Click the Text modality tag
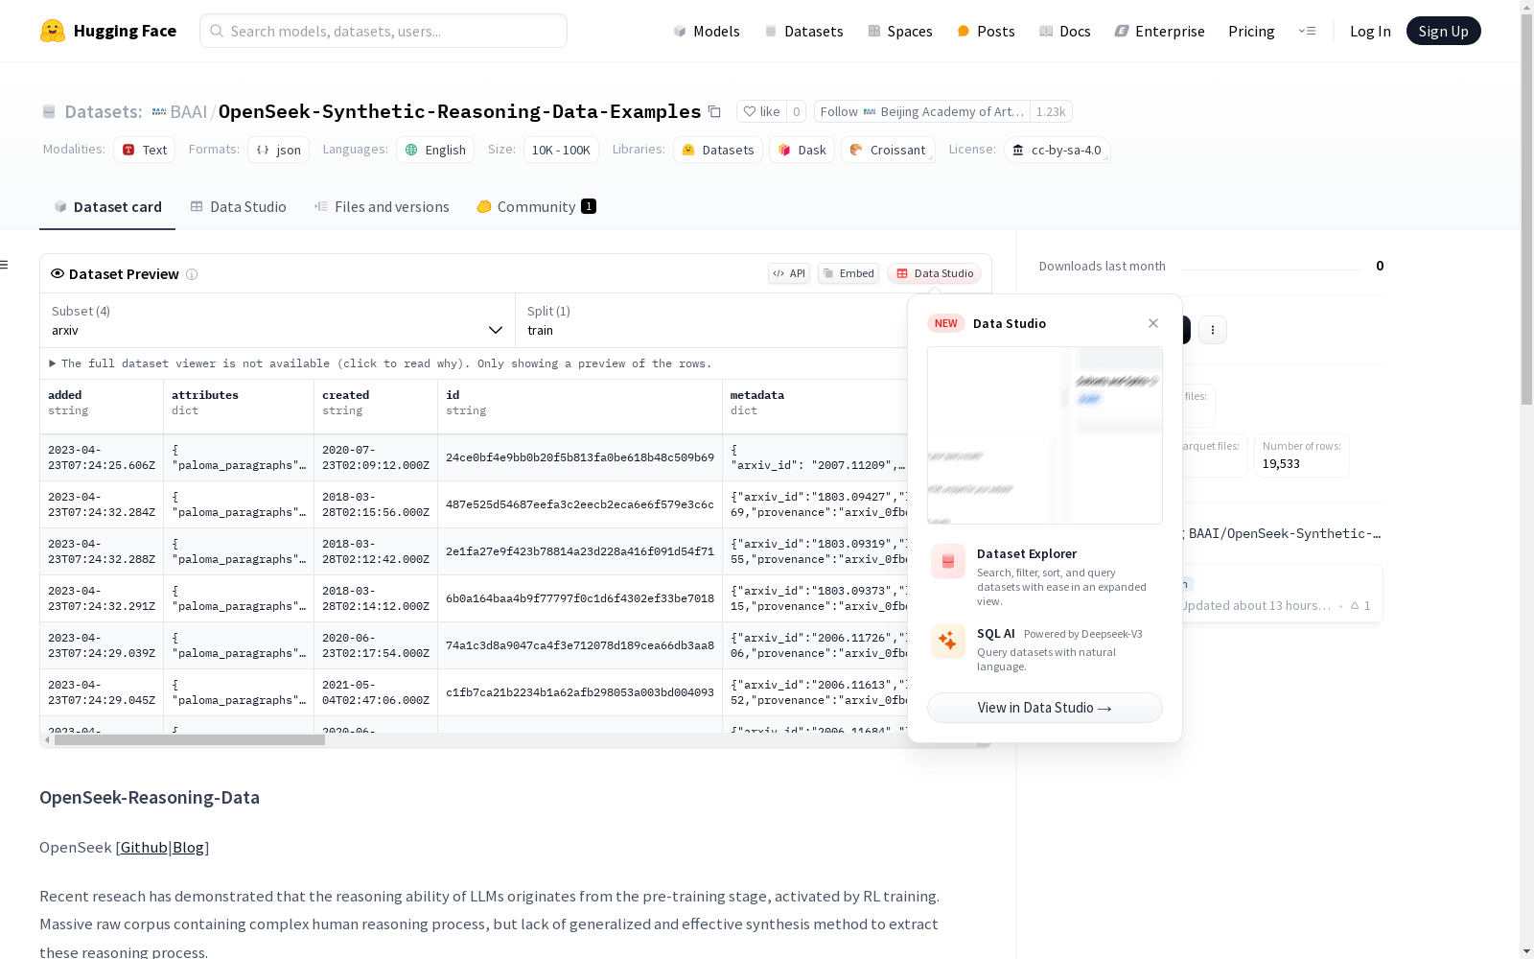The height and width of the screenshot is (959, 1534). 145,150
